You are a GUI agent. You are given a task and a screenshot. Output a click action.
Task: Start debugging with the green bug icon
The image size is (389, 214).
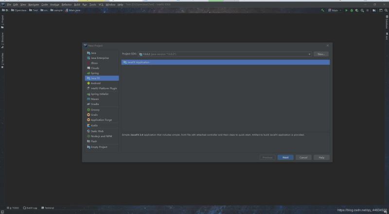[352, 10]
